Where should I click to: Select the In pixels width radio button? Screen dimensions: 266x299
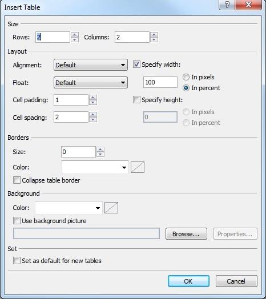click(186, 77)
